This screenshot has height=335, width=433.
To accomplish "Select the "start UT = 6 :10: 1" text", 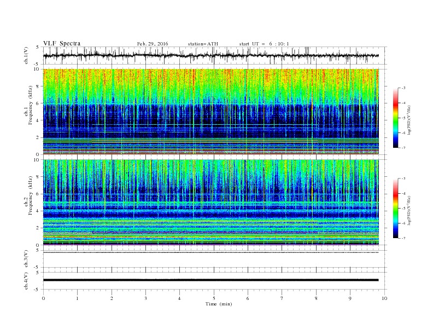I will (x=264, y=44).
